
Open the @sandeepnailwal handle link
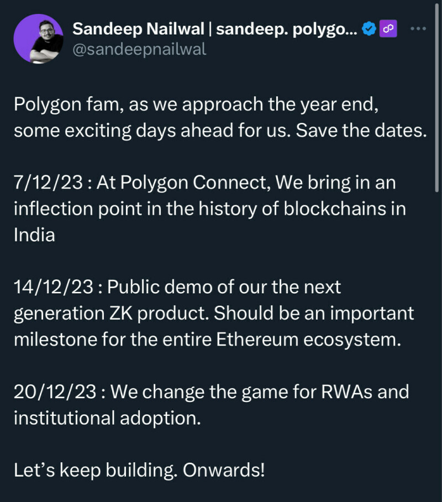(139, 49)
